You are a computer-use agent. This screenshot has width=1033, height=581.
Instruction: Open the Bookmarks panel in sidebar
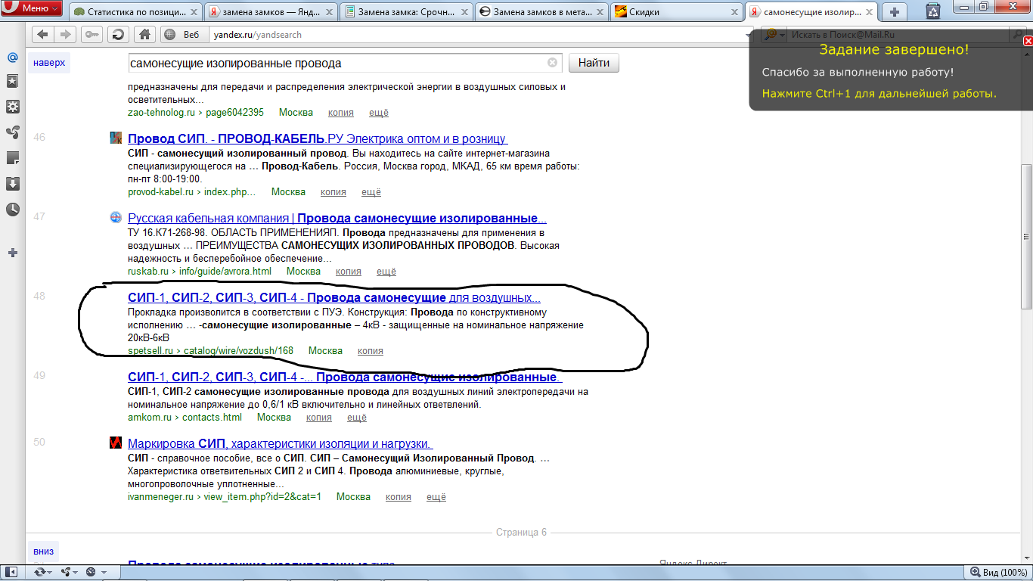(x=12, y=81)
